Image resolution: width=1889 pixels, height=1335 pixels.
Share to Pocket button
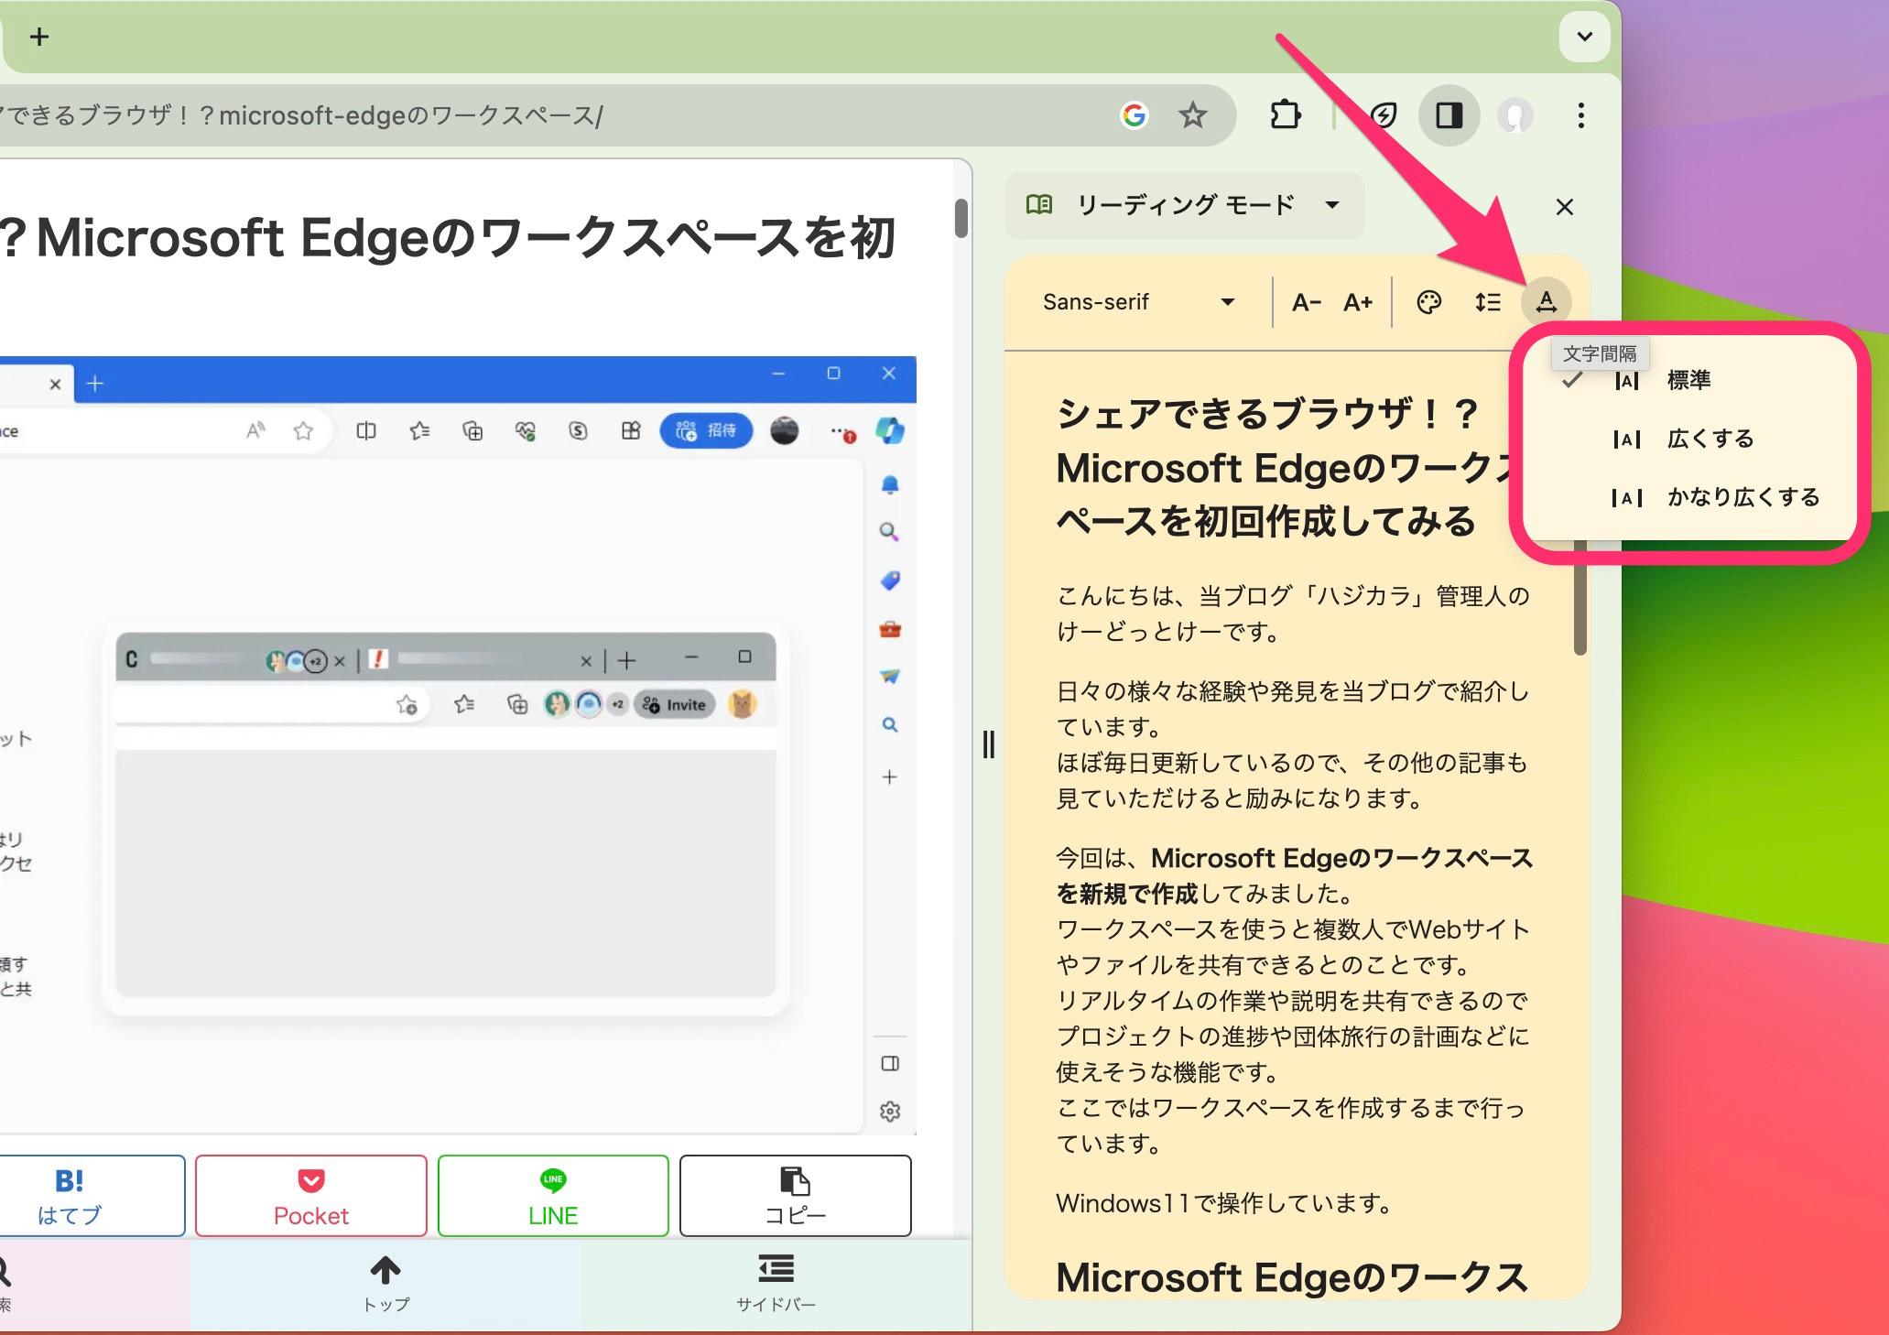[x=311, y=1196]
